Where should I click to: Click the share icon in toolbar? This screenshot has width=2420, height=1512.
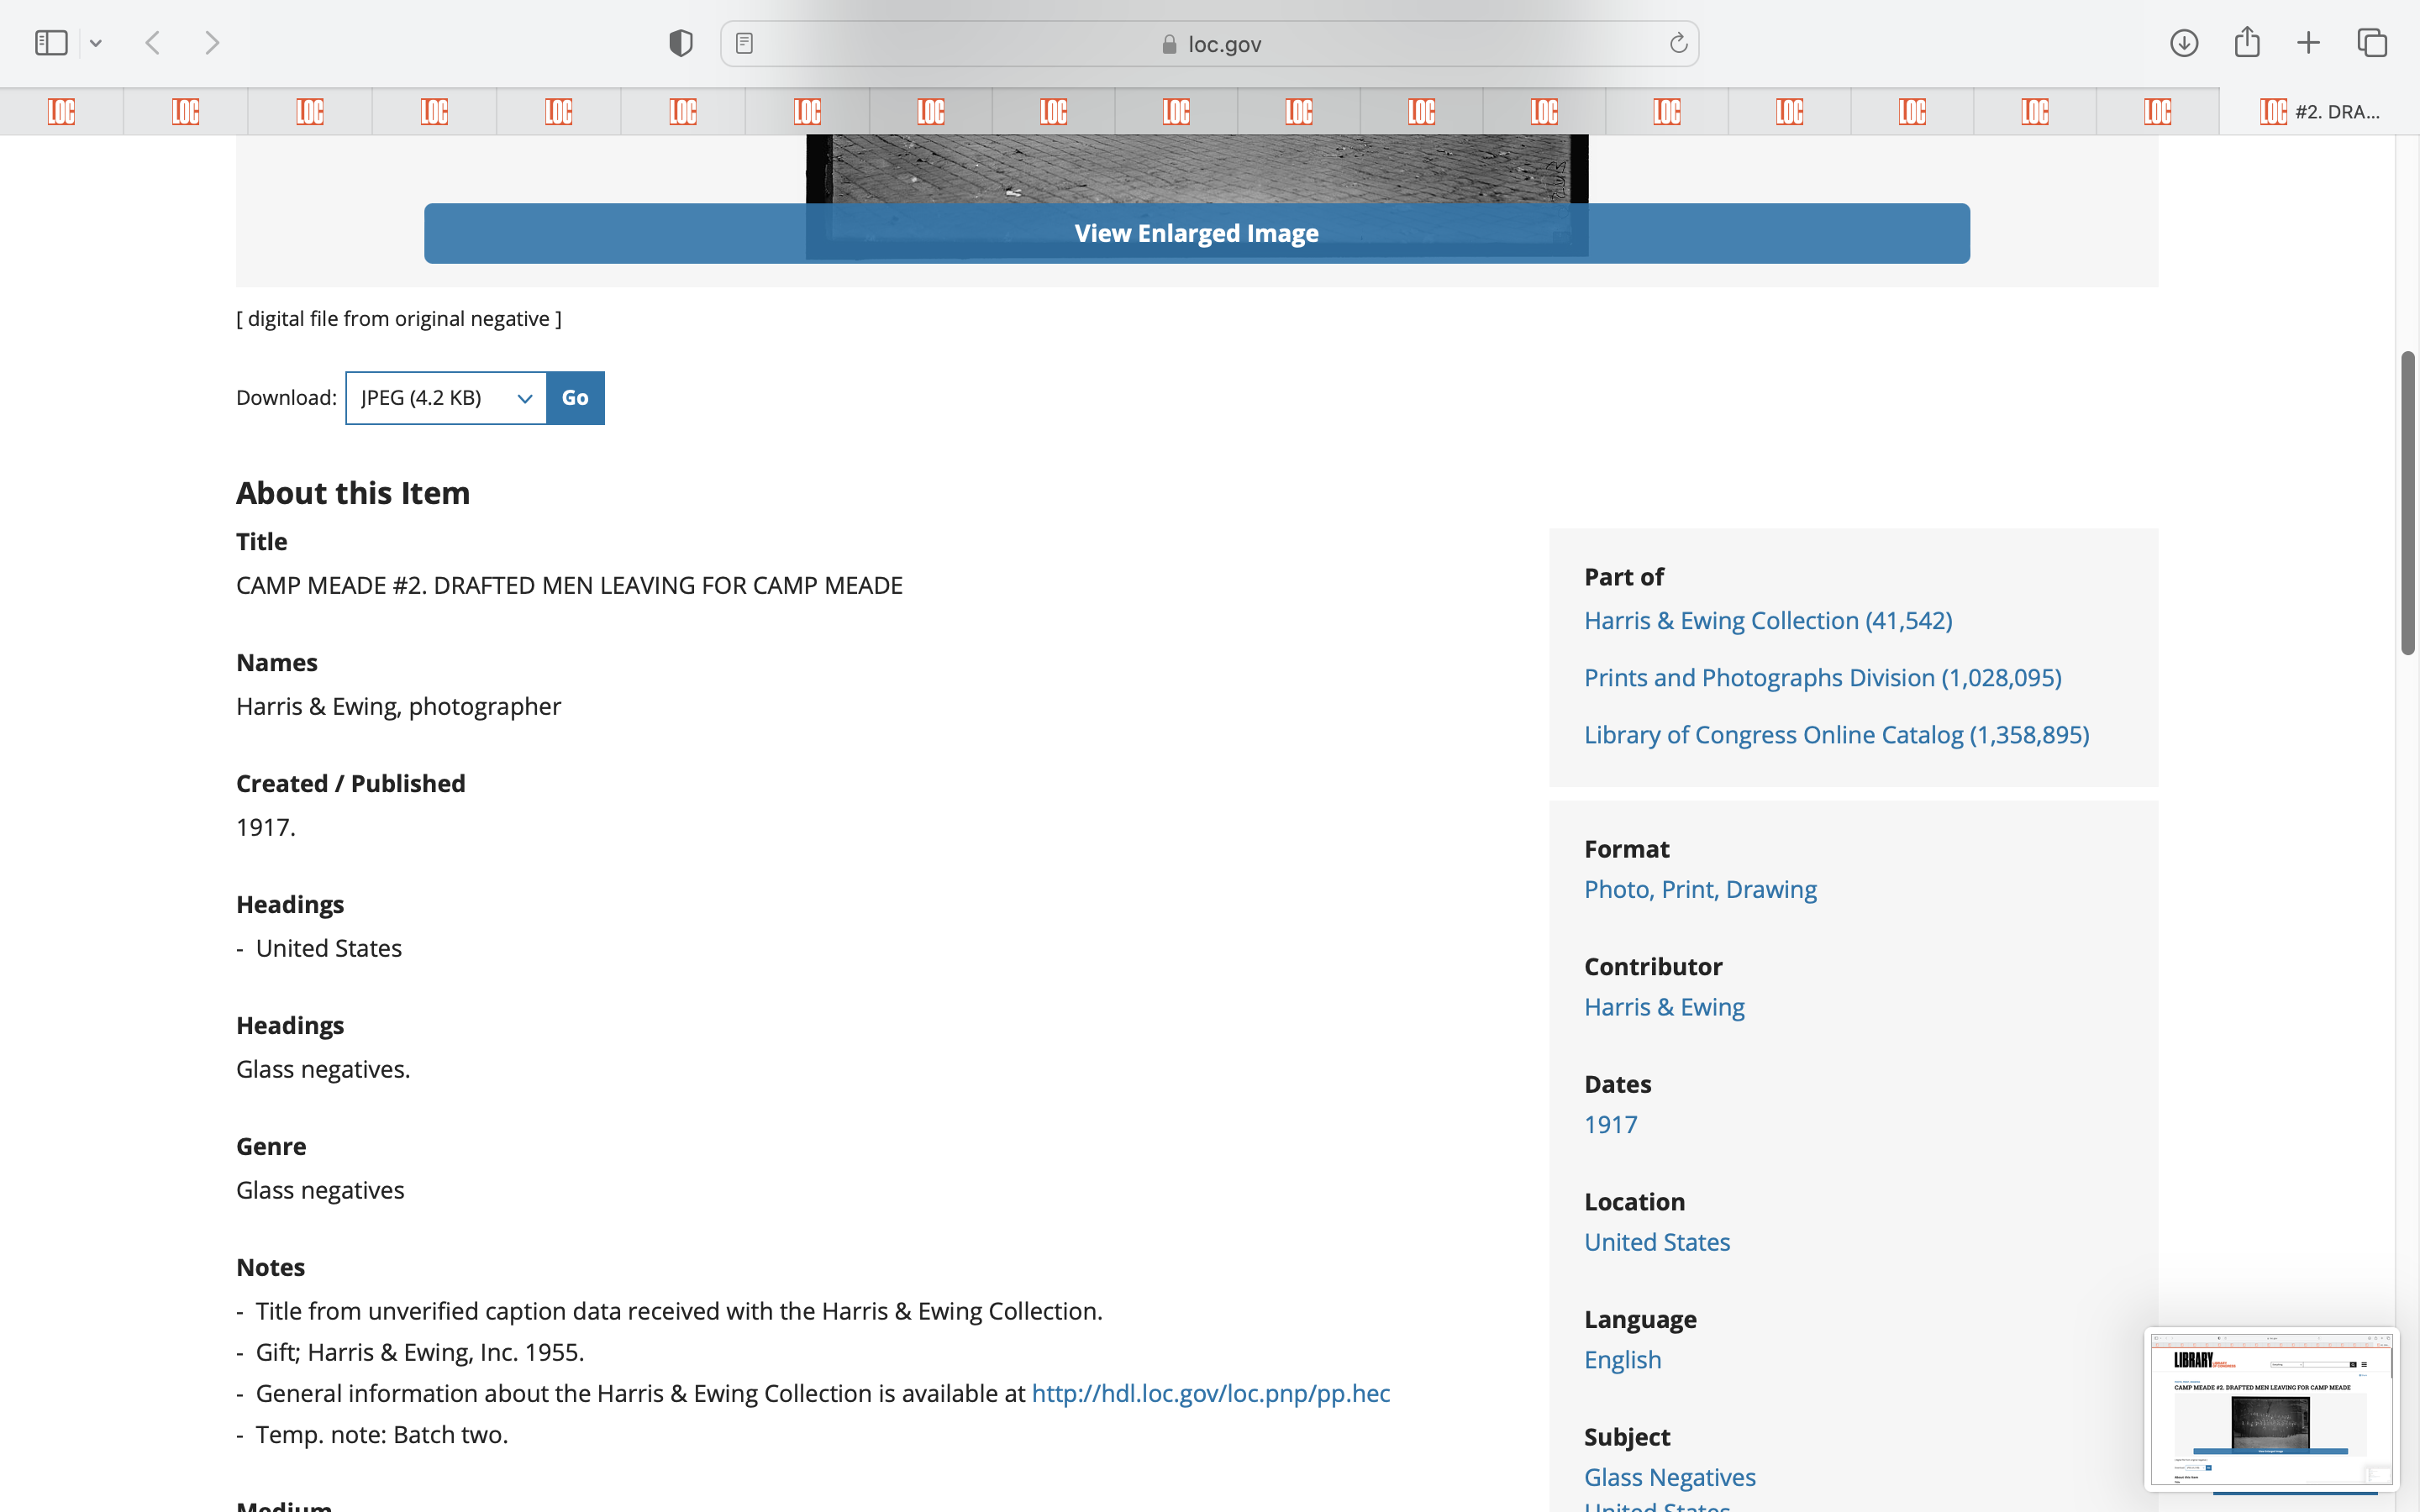2247,43
